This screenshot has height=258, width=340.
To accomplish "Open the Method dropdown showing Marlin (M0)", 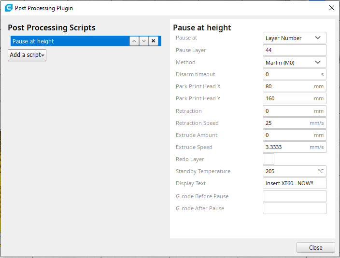I will pos(295,62).
